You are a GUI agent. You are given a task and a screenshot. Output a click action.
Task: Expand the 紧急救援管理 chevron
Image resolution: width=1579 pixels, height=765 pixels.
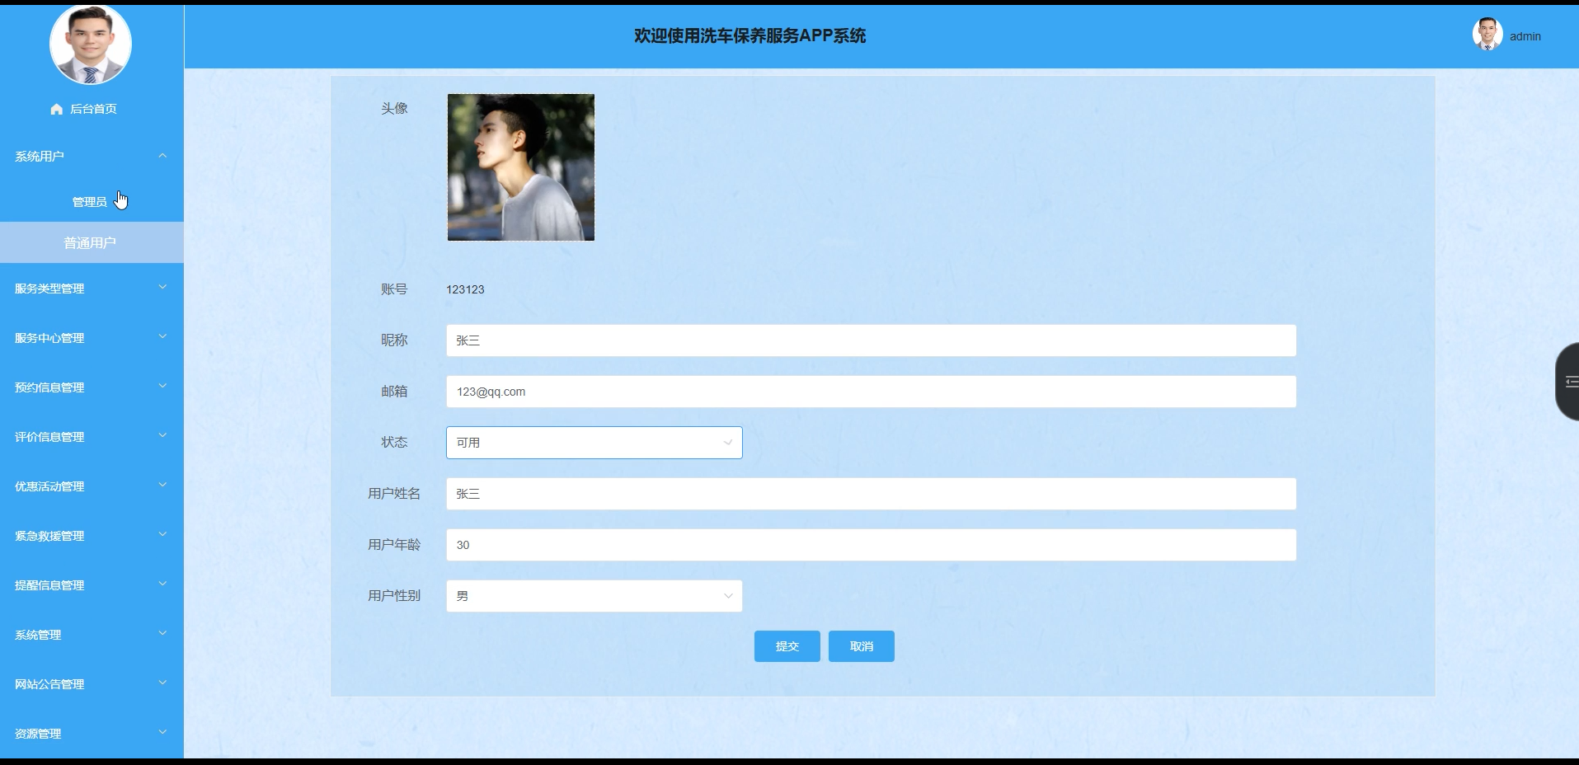pyautogui.click(x=162, y=534)
